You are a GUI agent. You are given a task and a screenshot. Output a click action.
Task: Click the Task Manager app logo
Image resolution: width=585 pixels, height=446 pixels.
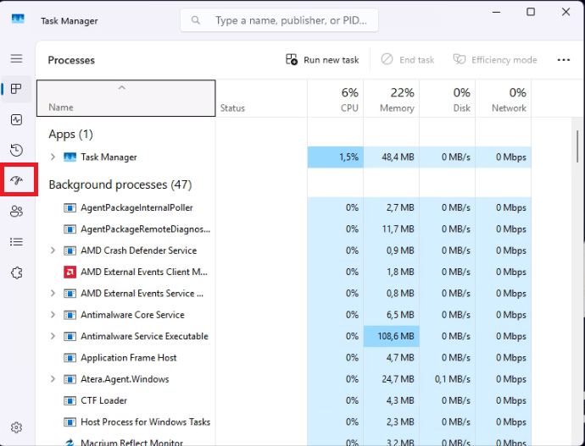[x=18, y=19]
